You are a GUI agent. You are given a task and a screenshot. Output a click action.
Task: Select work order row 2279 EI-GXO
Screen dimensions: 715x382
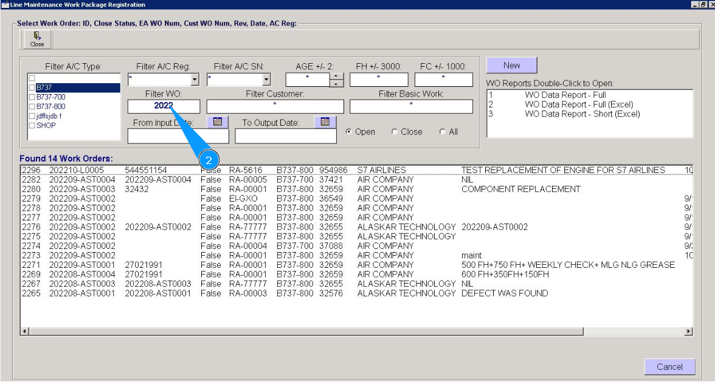(356, 199)
